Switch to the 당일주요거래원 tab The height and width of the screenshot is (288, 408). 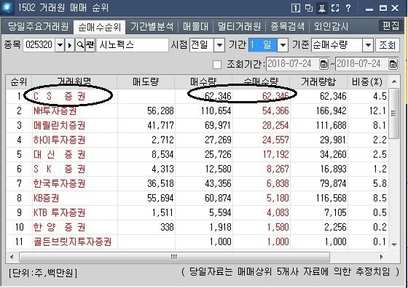point(38,26)
